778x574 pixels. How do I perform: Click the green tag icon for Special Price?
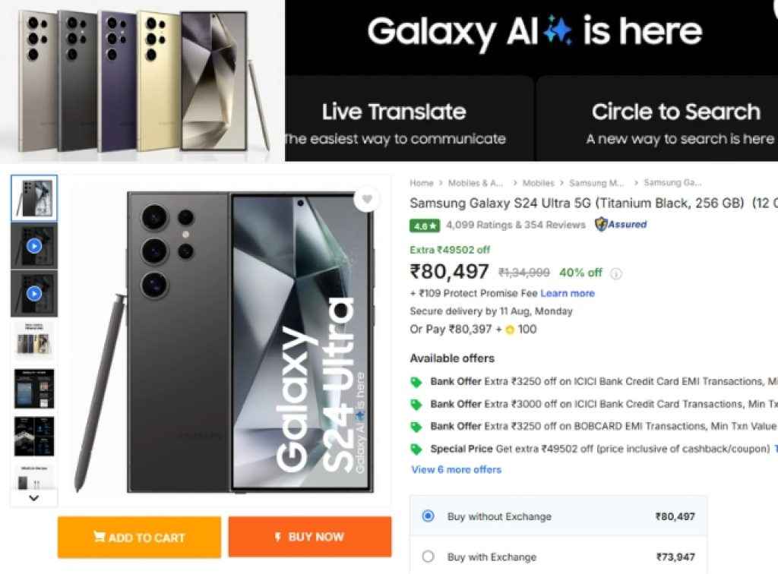416,449
